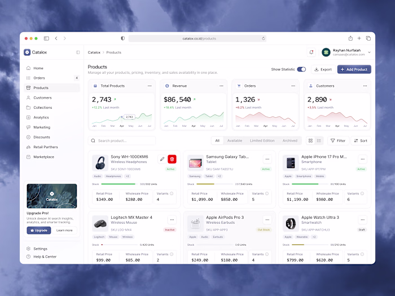Toggle the browser sidebar icon
Viewport: 395px width, 296px height.
click(x=46, y=38)
